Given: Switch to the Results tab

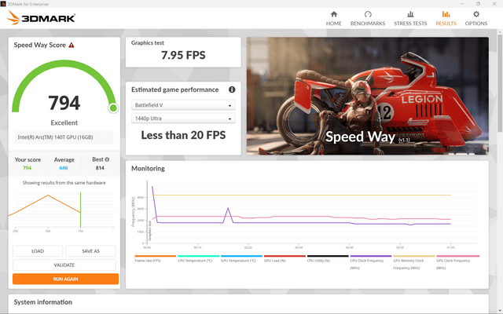Looking at the screenshot, I should pyautogui.click(x=446, y=19).
